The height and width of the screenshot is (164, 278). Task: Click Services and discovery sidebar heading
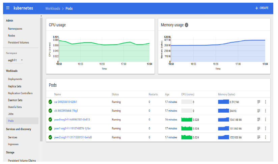(19, 129)
